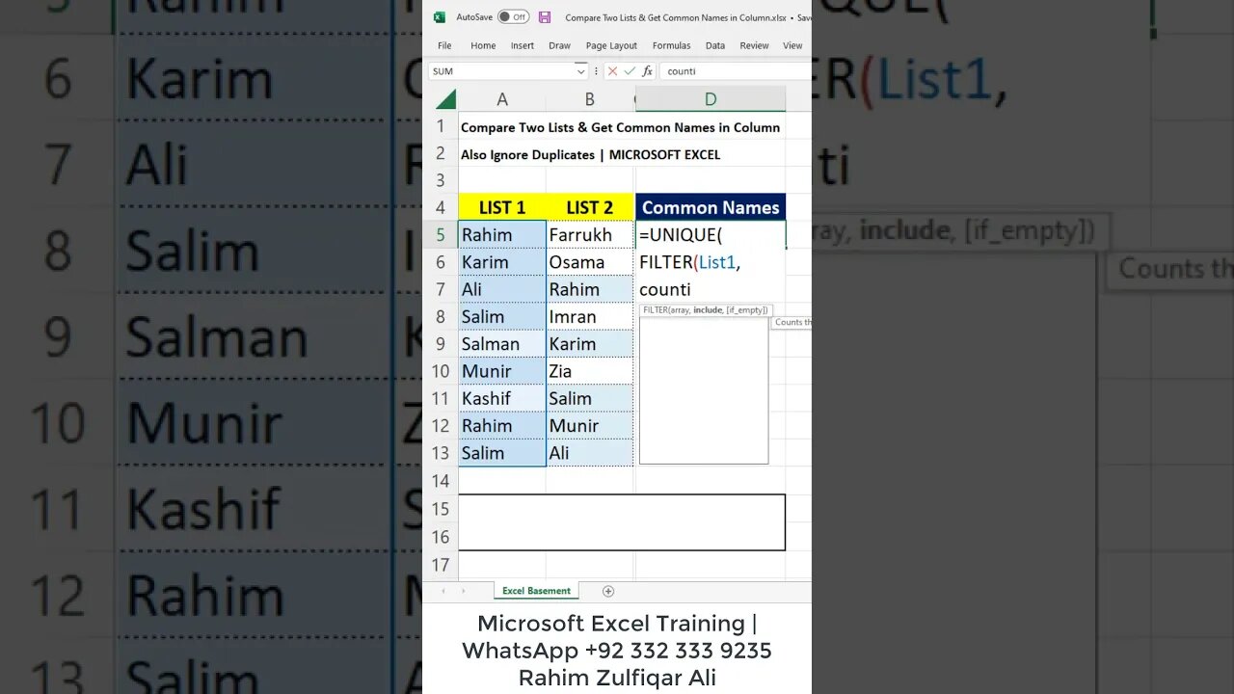Screen dimensions: 1234x694
Task: Click the FILTER function syntax tooltip
Action: [x=706, y=310]
